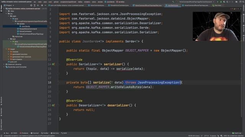The width and height of the screenshot is (245, 137).
Task: Select generated-sources folder
Action: pyautogui.click(x=20, y=54)
